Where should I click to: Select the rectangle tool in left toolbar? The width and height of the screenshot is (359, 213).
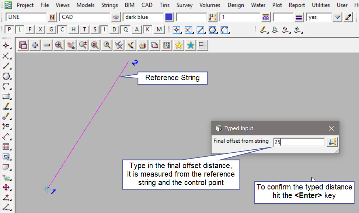point(6,97)
